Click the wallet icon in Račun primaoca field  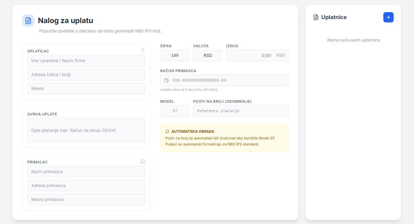[166, 80]
